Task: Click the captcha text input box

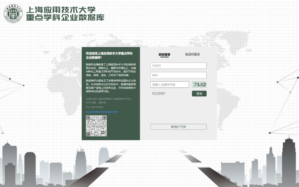Action: click(x=169, y=84)
